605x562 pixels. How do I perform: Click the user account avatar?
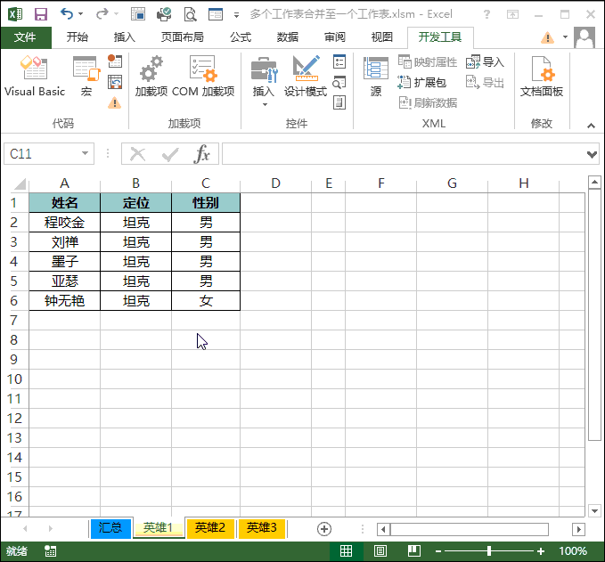point(585,37)
